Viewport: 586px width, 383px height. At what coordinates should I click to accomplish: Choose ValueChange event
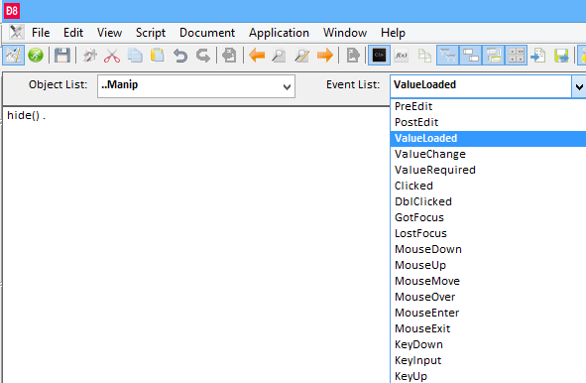(488, 154)
